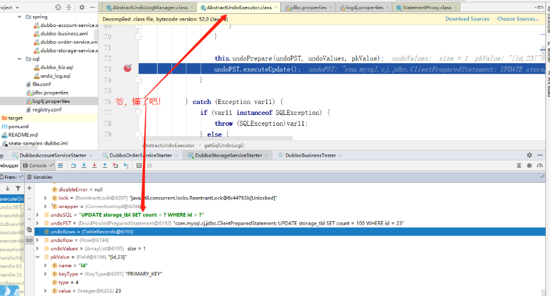The image size is (550, 296).
Task: Open Evaluate Expression calculator icon
Action: pos(139,166)
